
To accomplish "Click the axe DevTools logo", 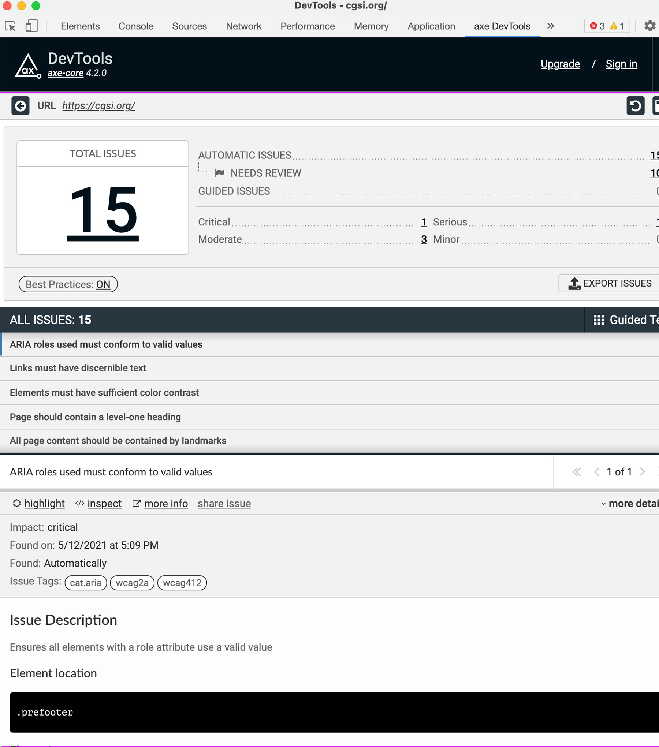I will click(28, 66).
